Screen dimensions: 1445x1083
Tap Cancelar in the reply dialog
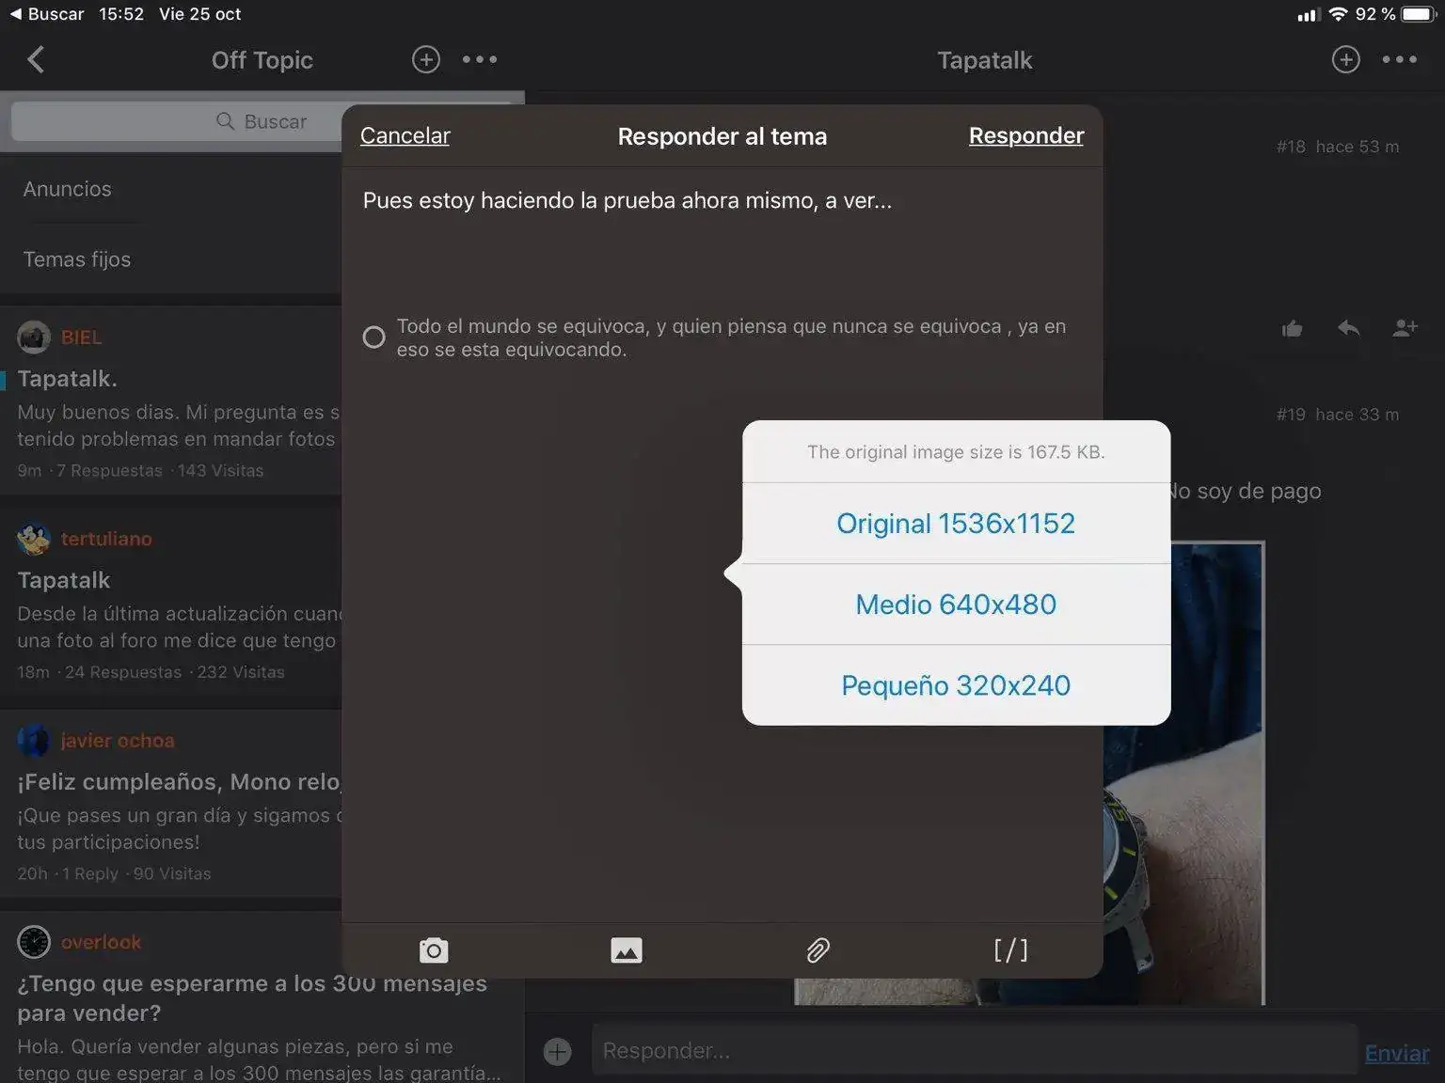pyautogui.click(x=405, y=135)
